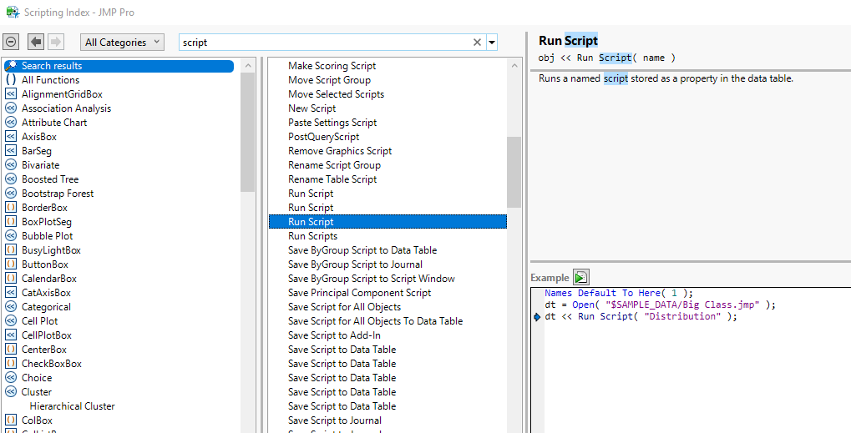The height and width of the screenshot is (433, 851).
Task: Click the blue diamond marker in code gutter
Action: [x=536, y=317]
